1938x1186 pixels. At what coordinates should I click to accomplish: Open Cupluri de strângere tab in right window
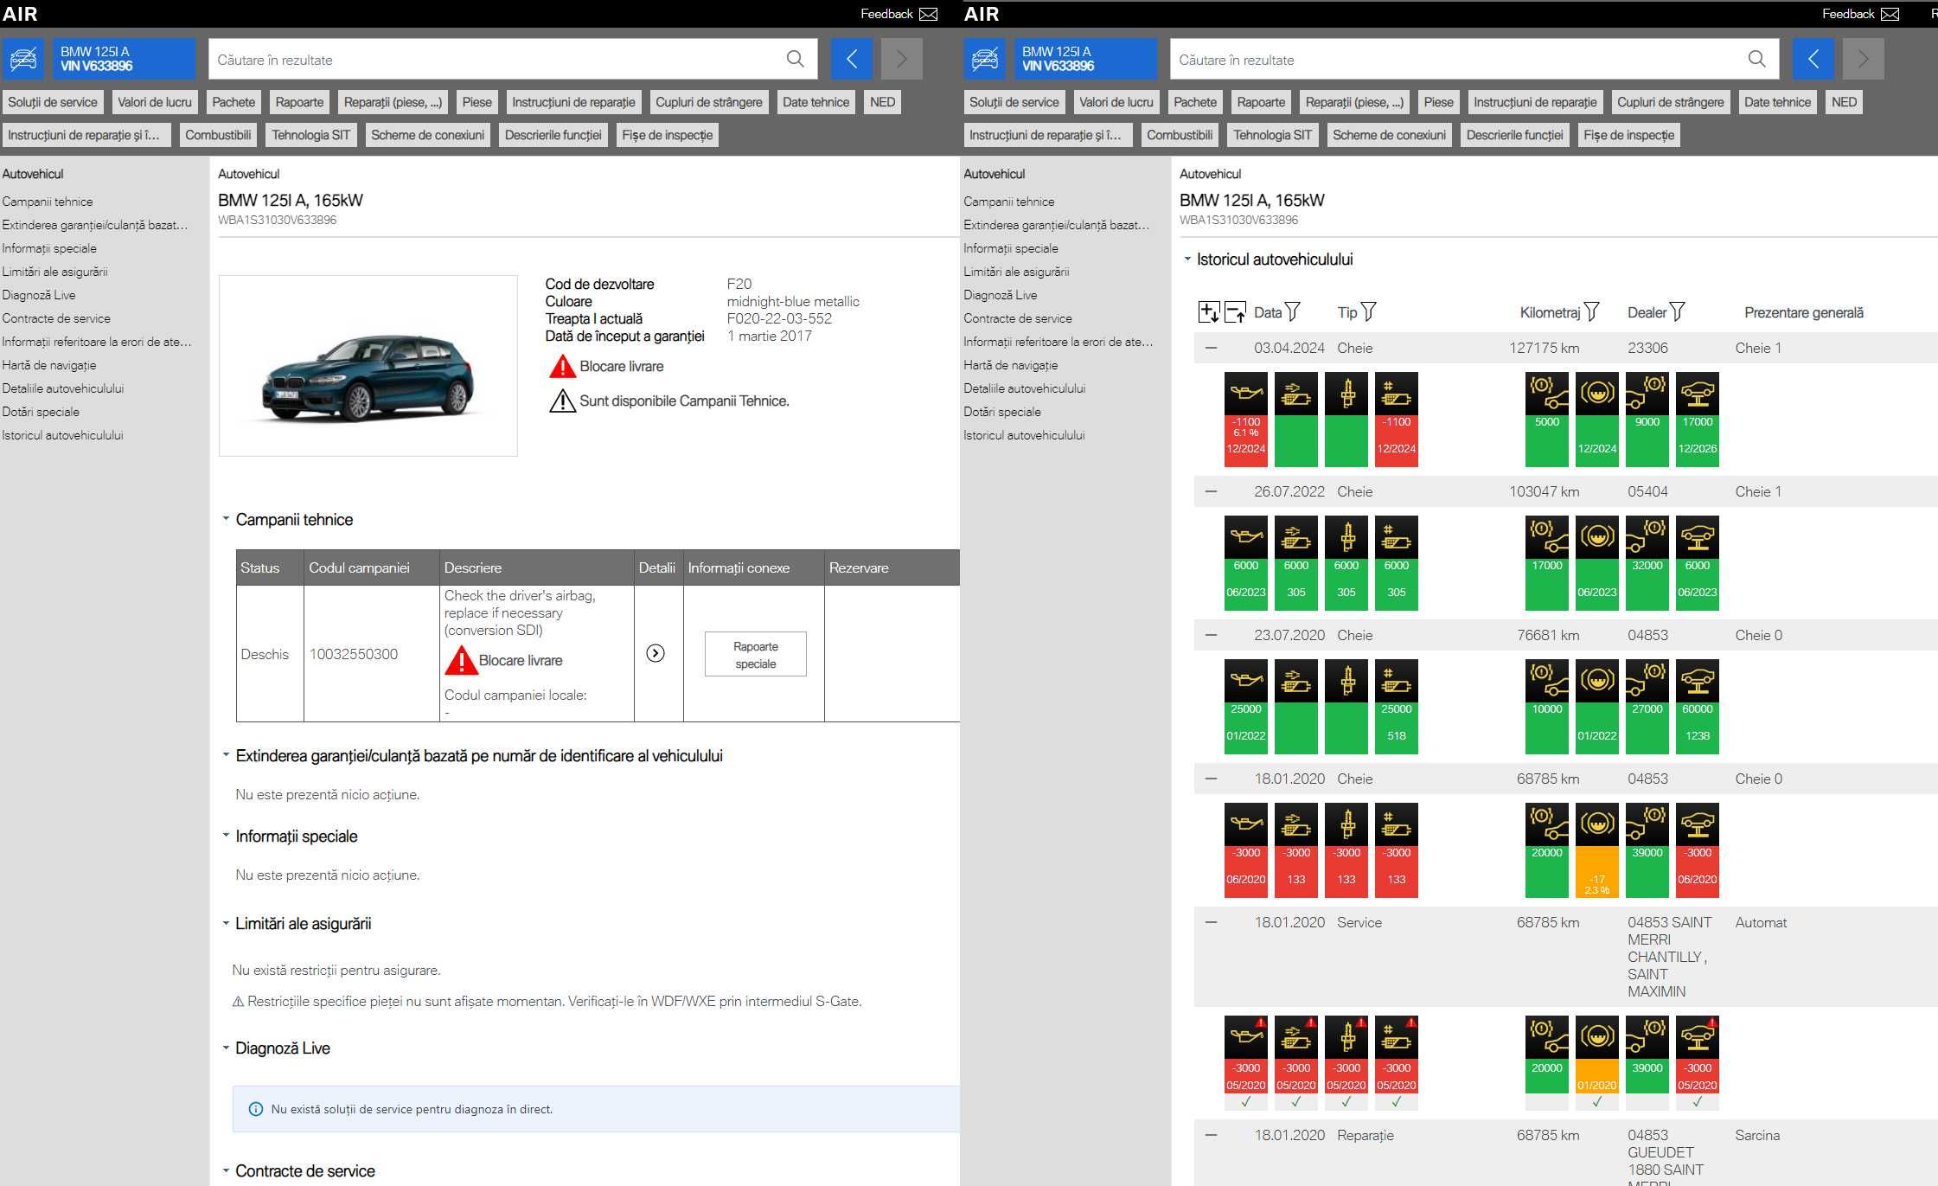click(1670, 102)
